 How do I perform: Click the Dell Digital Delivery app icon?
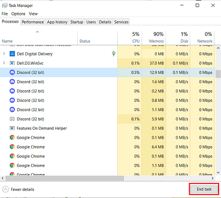[12, 54]
